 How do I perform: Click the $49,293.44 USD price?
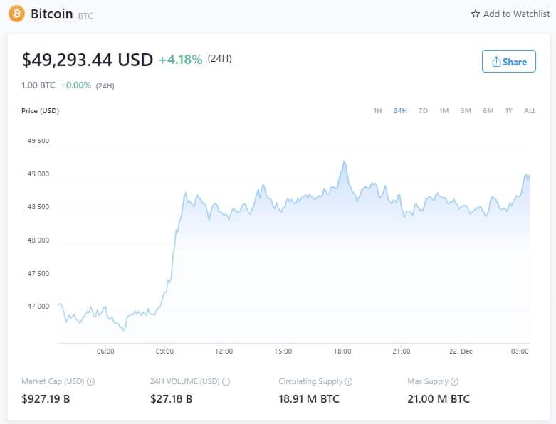point(88,60)
